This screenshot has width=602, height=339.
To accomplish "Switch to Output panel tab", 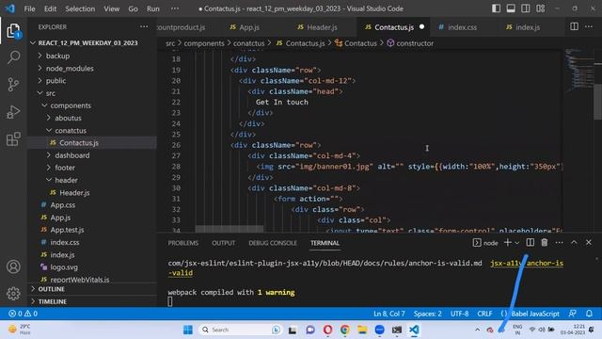I will click(224, 243).
